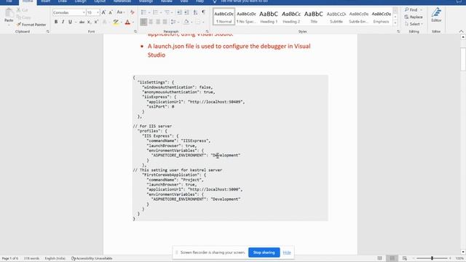Viewport: 466px width, 262px height.
Task: Toggle Subscript formatting
Action: [x=89, y=22]
